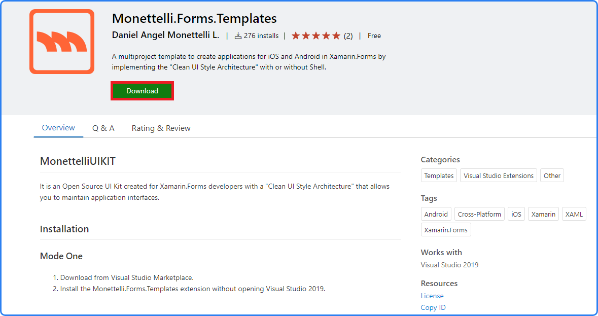The image size is (598, 316).
Task: Open the Rating & Review tab
Action: click(x=161, y=128)
